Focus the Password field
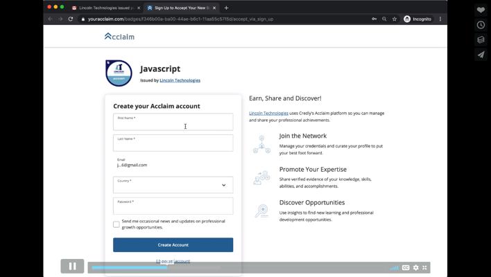 pyautogui.click(x=173, y=206)
